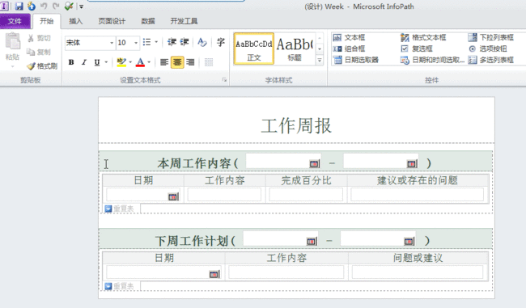Click the 工作内容 field under 本周工作内容
This screenshot has height=308, width=526.
(224, 194)
